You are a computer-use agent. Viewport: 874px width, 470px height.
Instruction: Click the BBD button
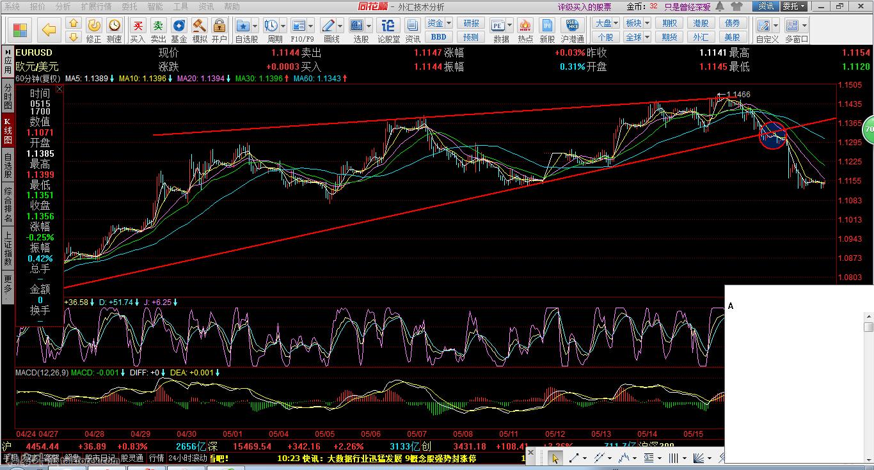pos(439,37)
